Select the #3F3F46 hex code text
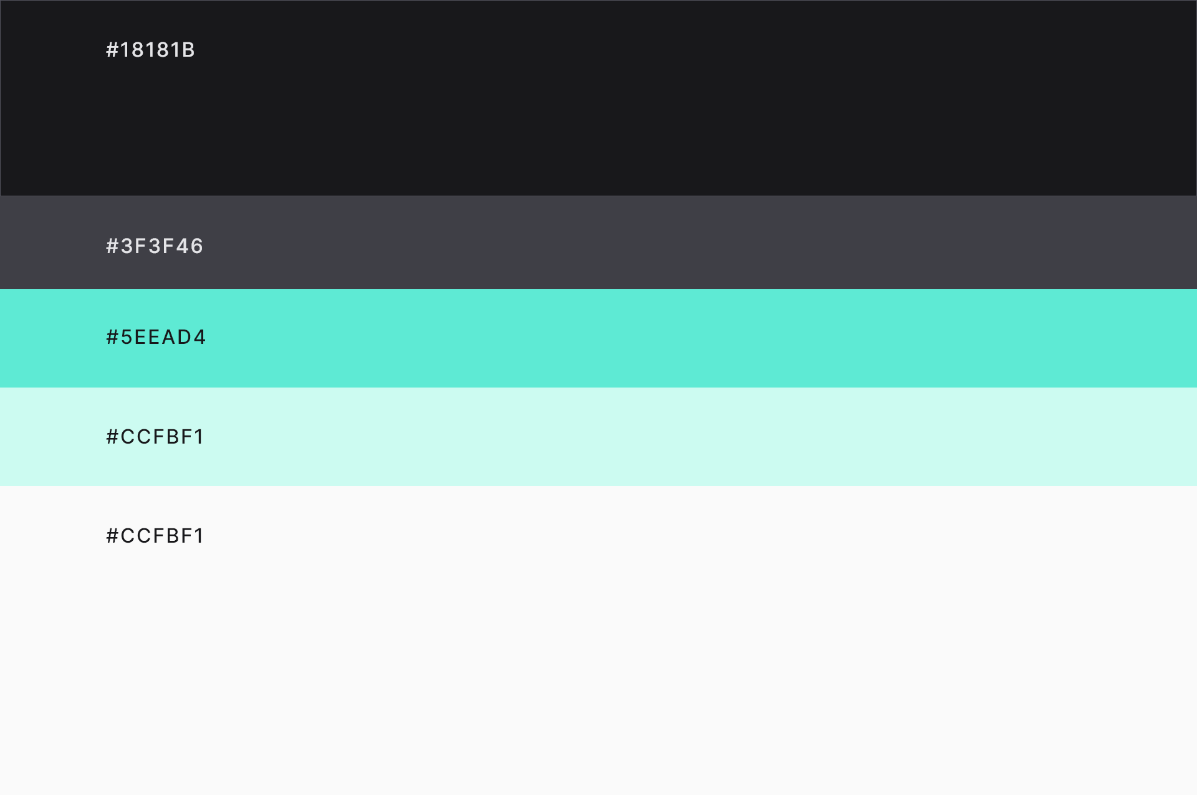The image size is (1197, 795). 155,246
